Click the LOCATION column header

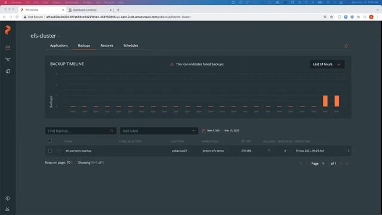point(177,142)
